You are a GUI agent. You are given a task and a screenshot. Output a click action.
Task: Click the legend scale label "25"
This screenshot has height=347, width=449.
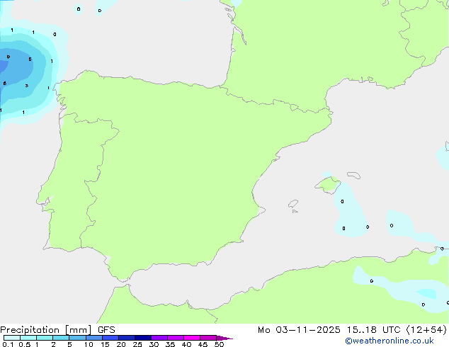coord(137,344)
